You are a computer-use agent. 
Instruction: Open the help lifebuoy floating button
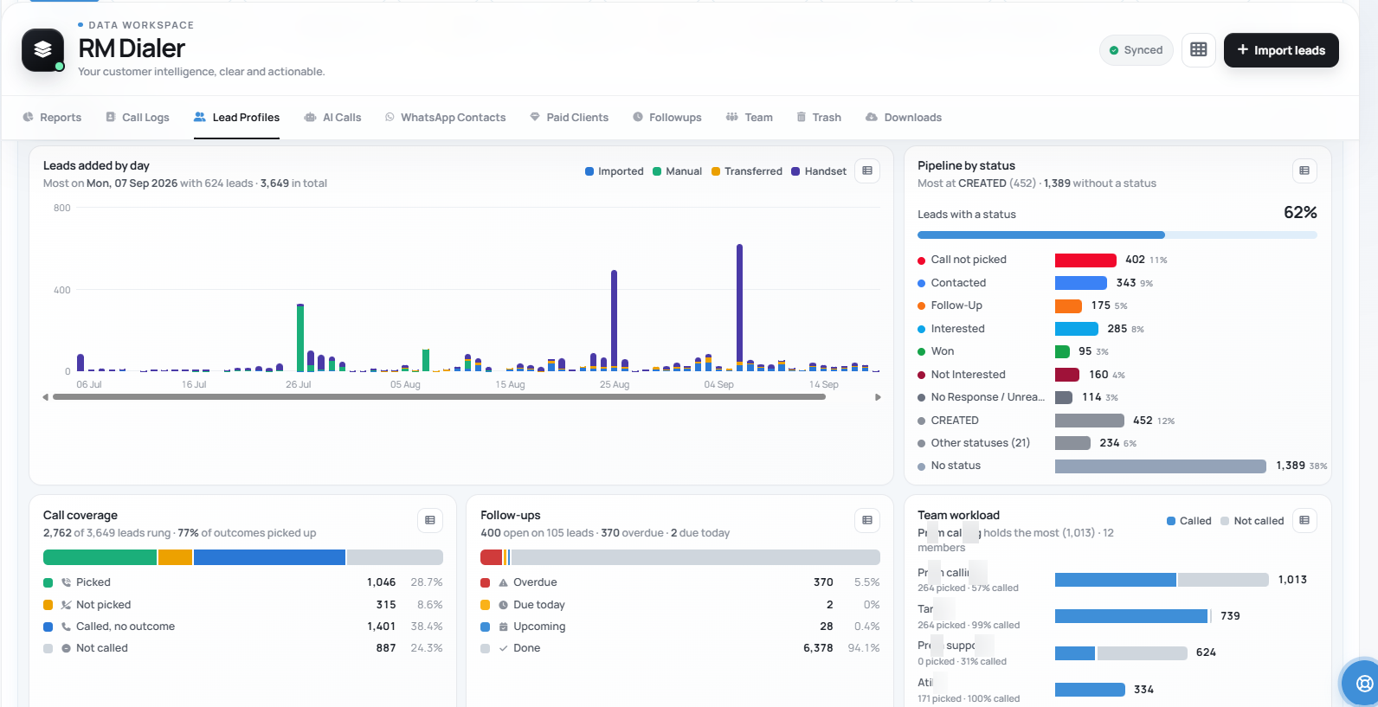coord(1364,684)
